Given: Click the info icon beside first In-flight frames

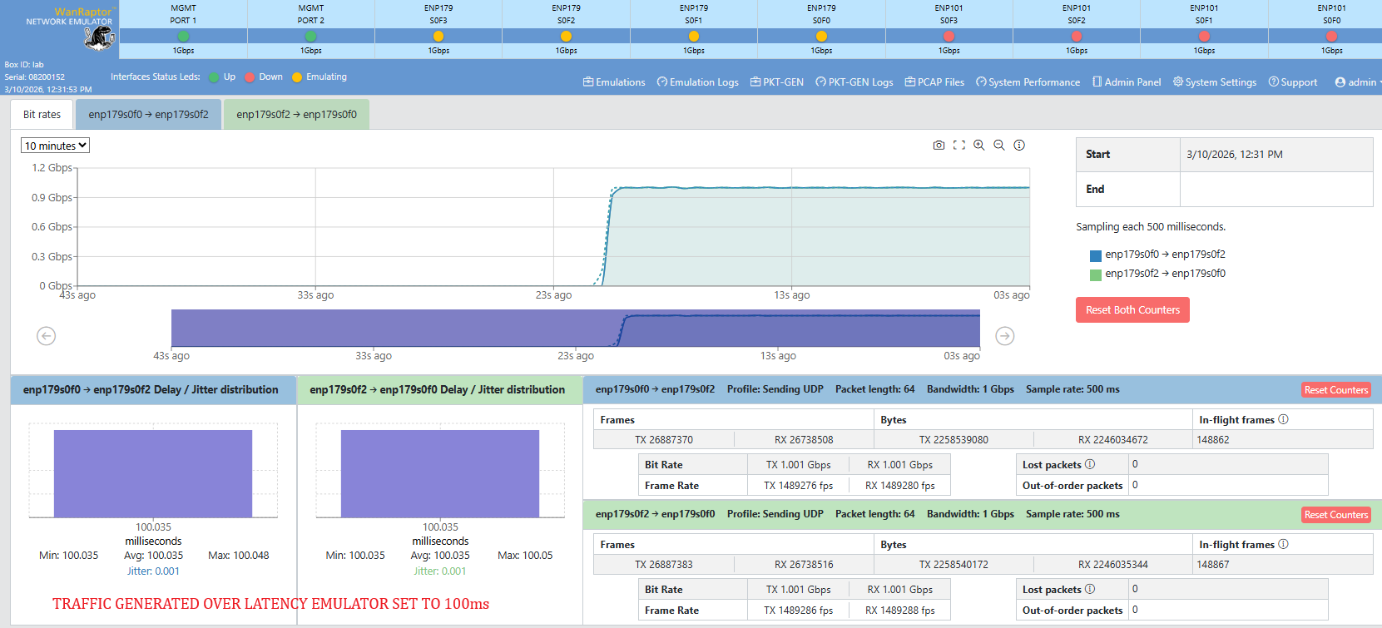Looking at the screenshot, I should coord(1283,419).
